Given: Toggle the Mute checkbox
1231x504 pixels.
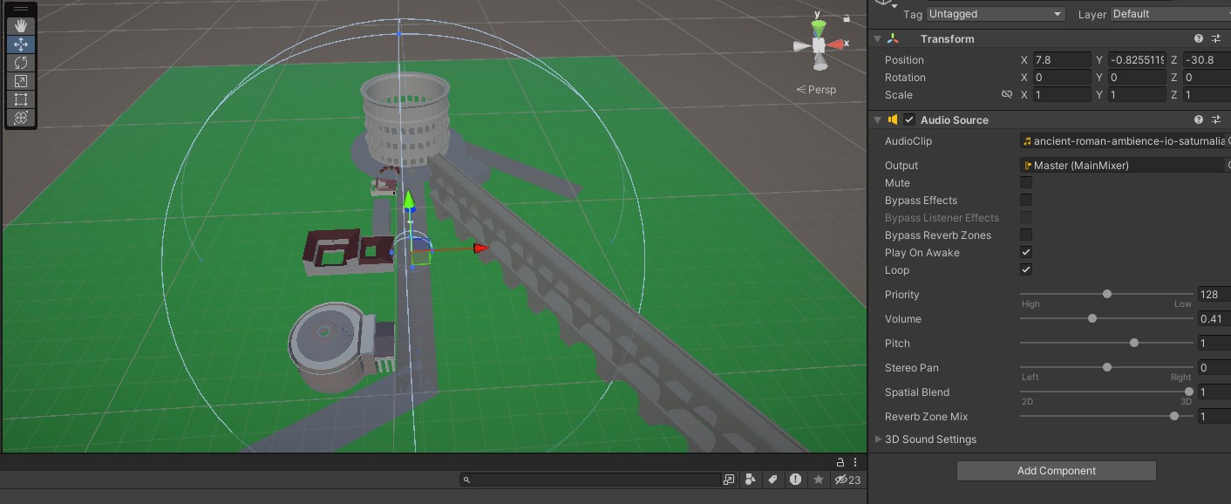Looking at the screenshot, I should [x=1026, y=183].
